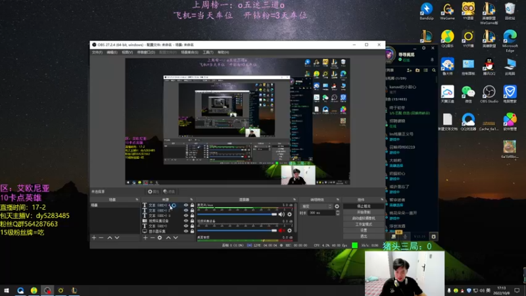This screenshot has height=296, width=526.
Task: Open the 渐变 transition type dropdown
Action: pyautogui.click(x=317, y=207)
